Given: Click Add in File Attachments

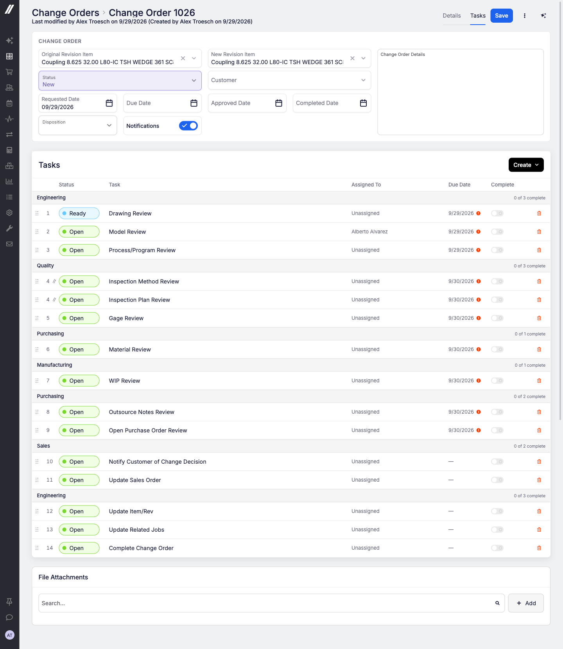Looking at the screenshot, I should 526,603.
